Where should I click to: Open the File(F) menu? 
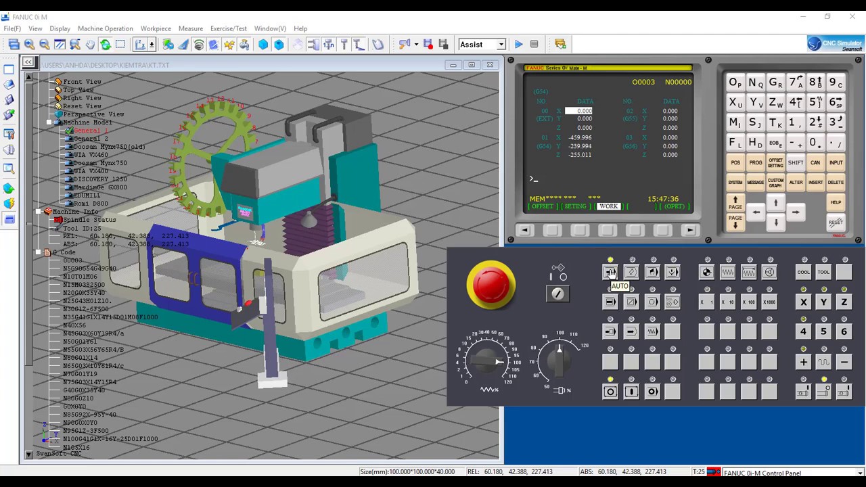12,28
